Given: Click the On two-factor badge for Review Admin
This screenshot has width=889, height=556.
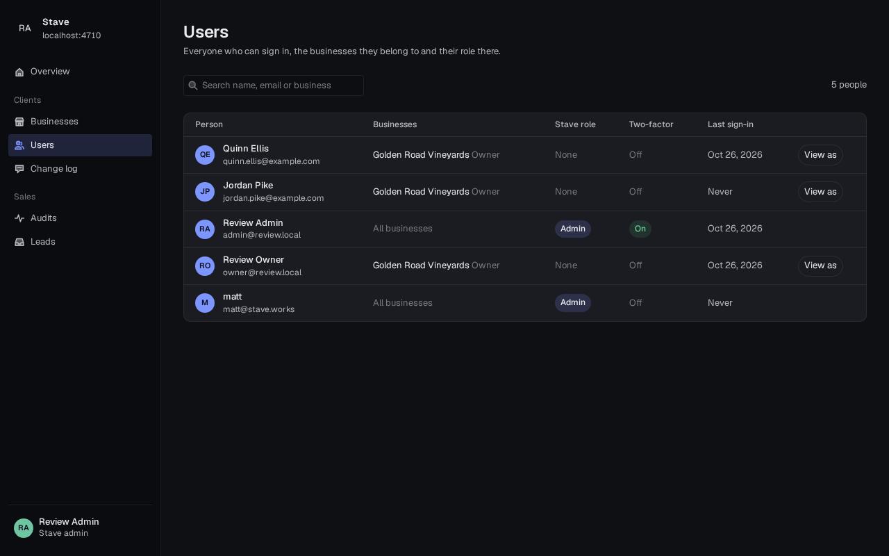Looking at the screenshot, I should pyautogui.click(x=640, y=229).
